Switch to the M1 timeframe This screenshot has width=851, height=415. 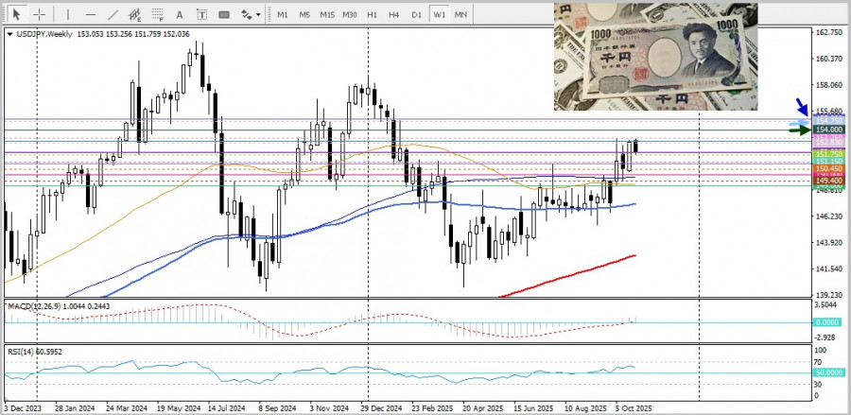tap(282, 14)
